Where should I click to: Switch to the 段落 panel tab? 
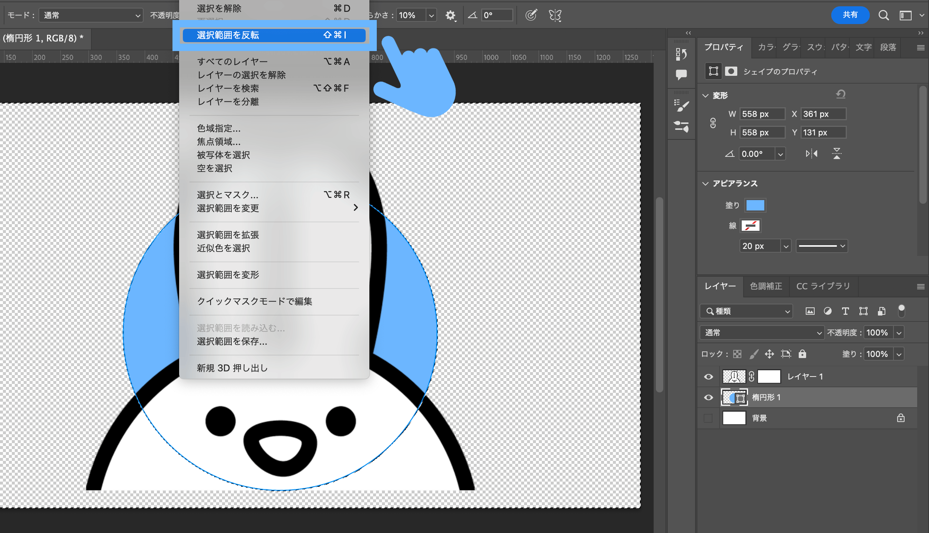point(888,47)
